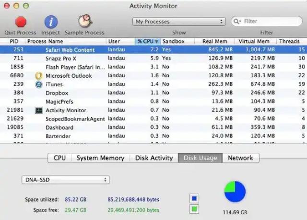Click the PID column header
Image resolution: width=307 pixels, height=220 pixels.
pyautogui.click(x=14, y=41)
